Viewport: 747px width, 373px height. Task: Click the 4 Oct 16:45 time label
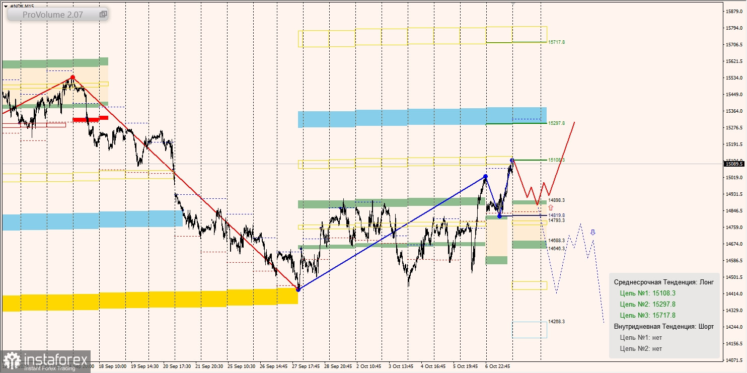[433, 367]
